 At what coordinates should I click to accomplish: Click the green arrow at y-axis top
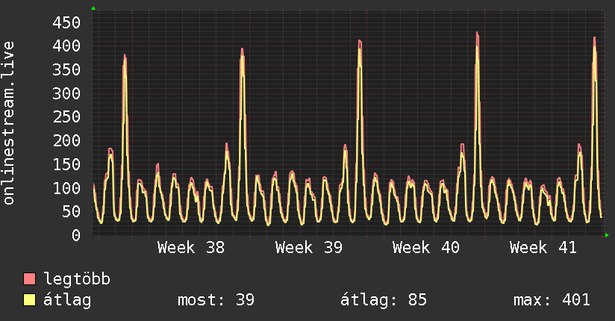click(x=93, y=8)
